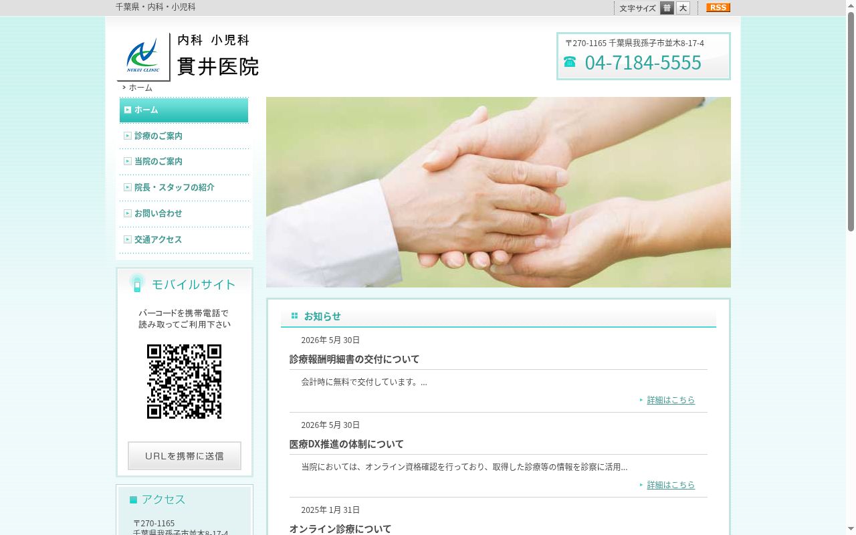The image size is (856, 535).
Task: Select large font size 大
Action: point(683,8)
